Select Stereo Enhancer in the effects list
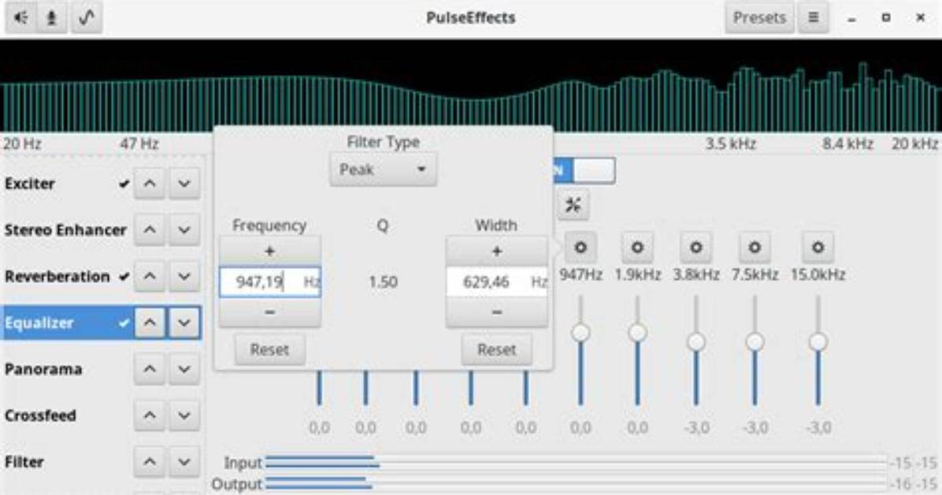The image size is (942, 495). coord(66,229)
